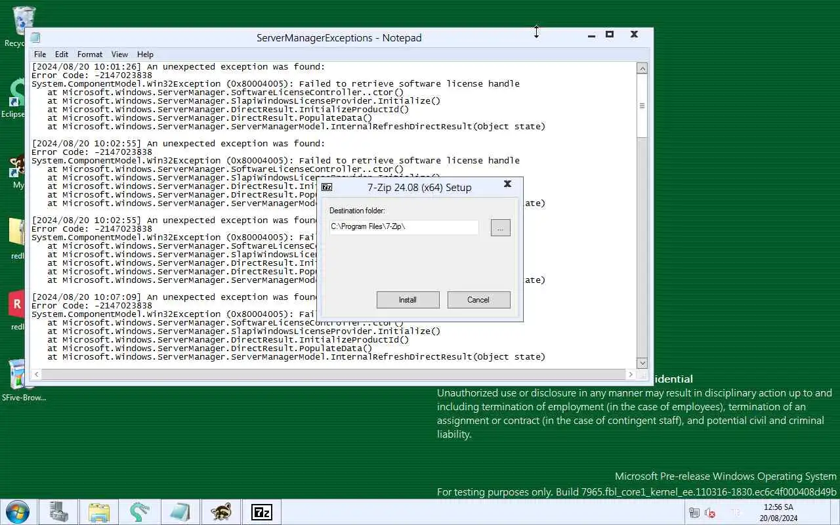Click the muted volume tray icon
Screen dimensions: 840x525
coord(710,513)
